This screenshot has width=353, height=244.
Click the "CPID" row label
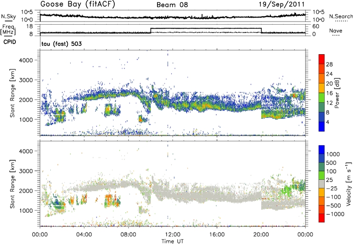[10, 42]
